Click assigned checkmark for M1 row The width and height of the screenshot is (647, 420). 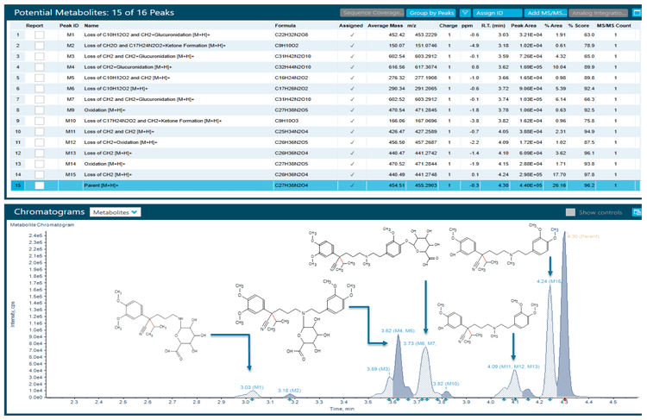(351, 36)
